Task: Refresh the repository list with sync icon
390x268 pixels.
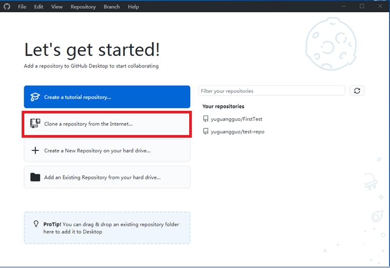Action: coord(357,91)
